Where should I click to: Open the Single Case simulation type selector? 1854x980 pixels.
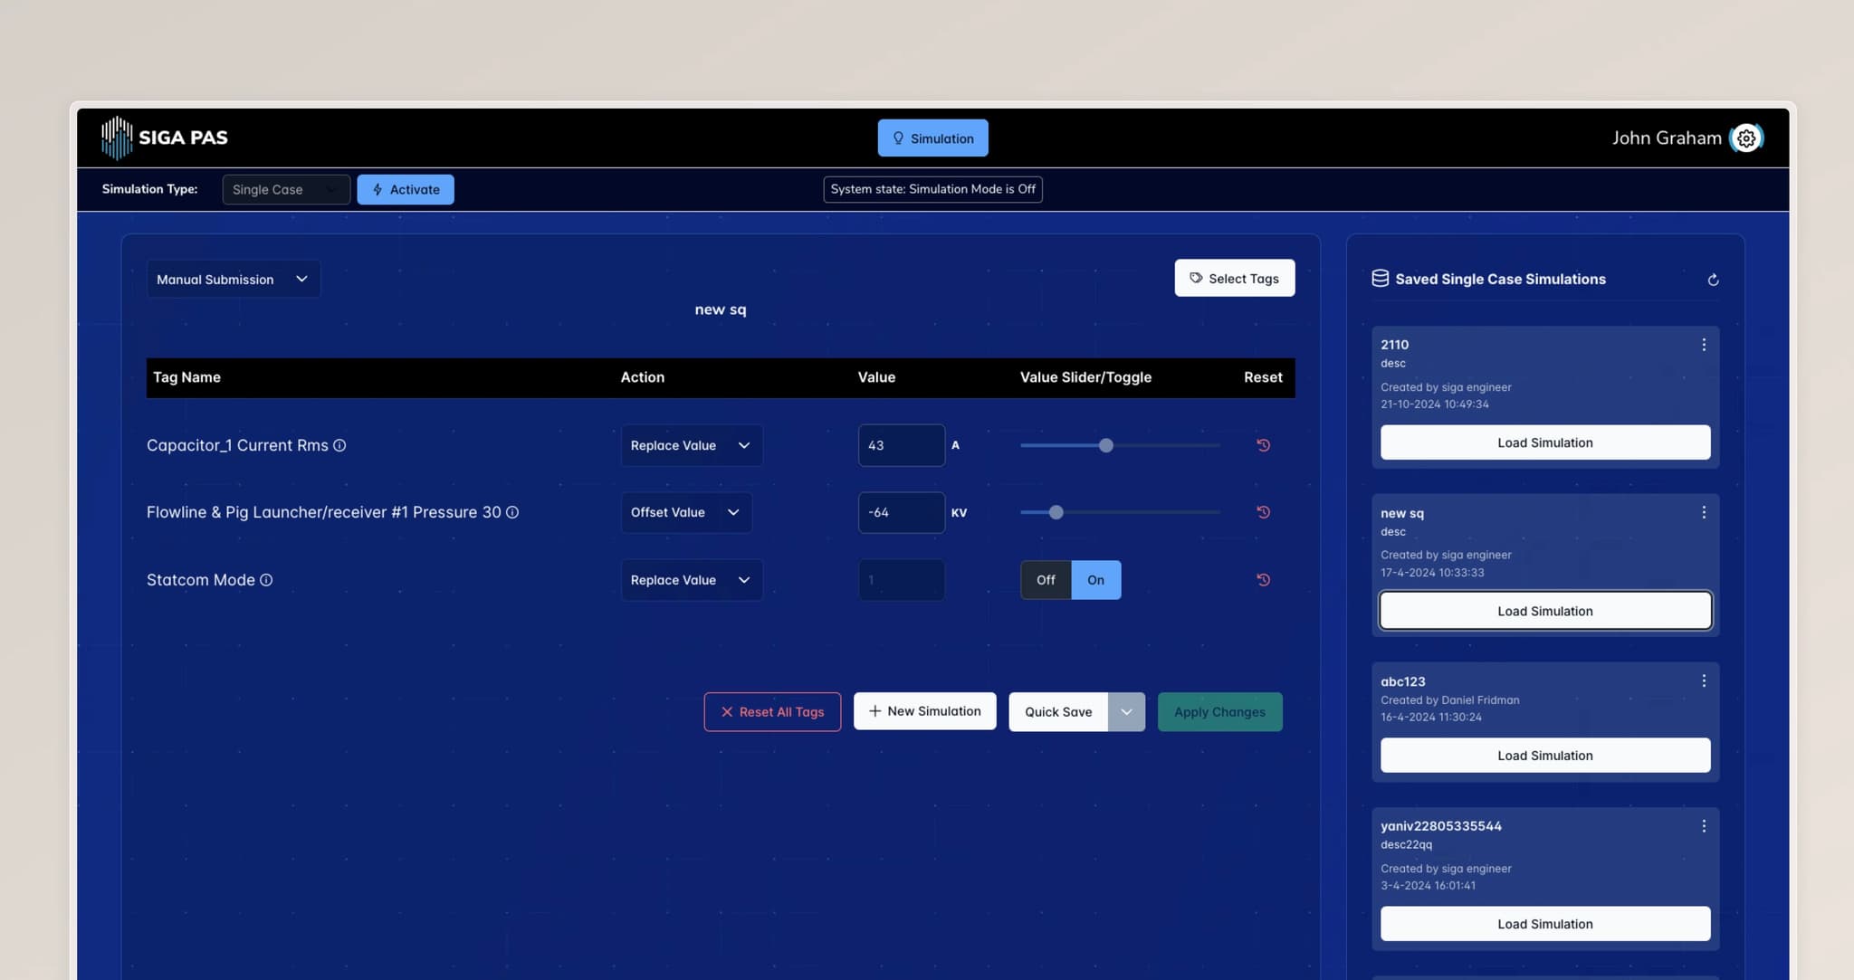285,189
